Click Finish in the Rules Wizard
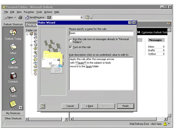The image size is (176, 132). [x=126, y=106]
